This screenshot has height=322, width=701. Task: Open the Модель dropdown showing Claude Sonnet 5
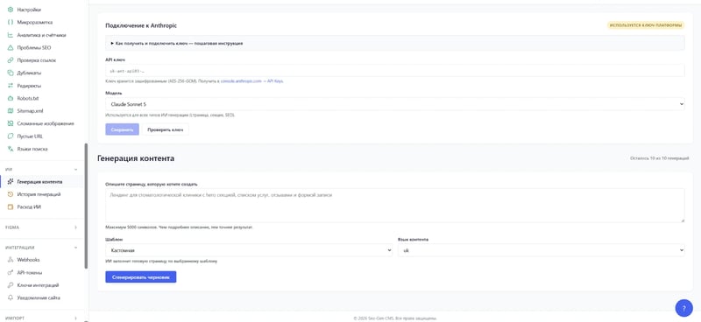pos(395,104)
